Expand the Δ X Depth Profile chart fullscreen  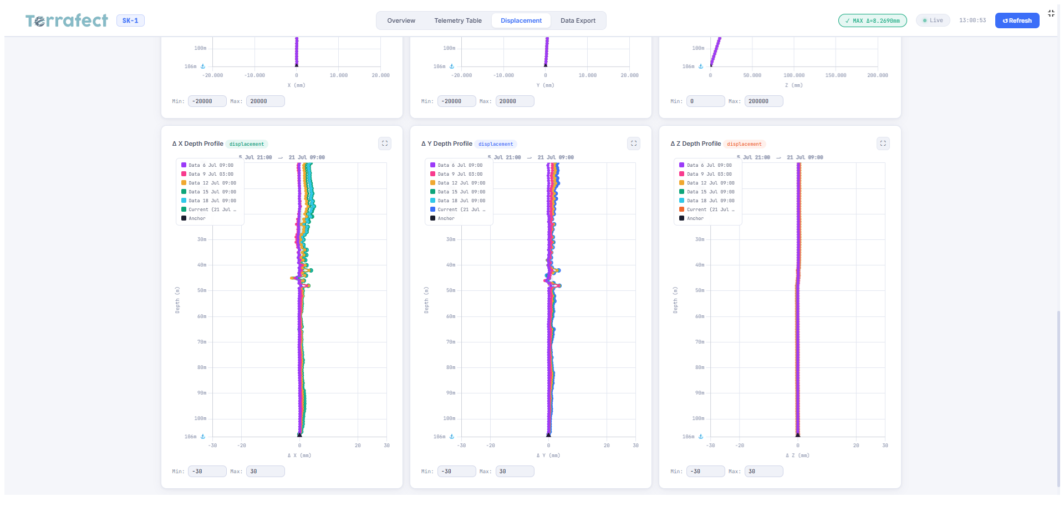pos(385,144)
